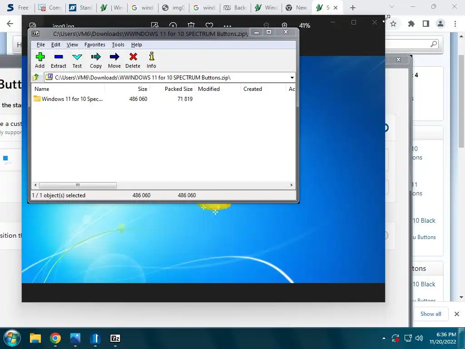
Task: Click the 7-Zip horizontal scrollbar right arrow
Action: pos(291,185)
